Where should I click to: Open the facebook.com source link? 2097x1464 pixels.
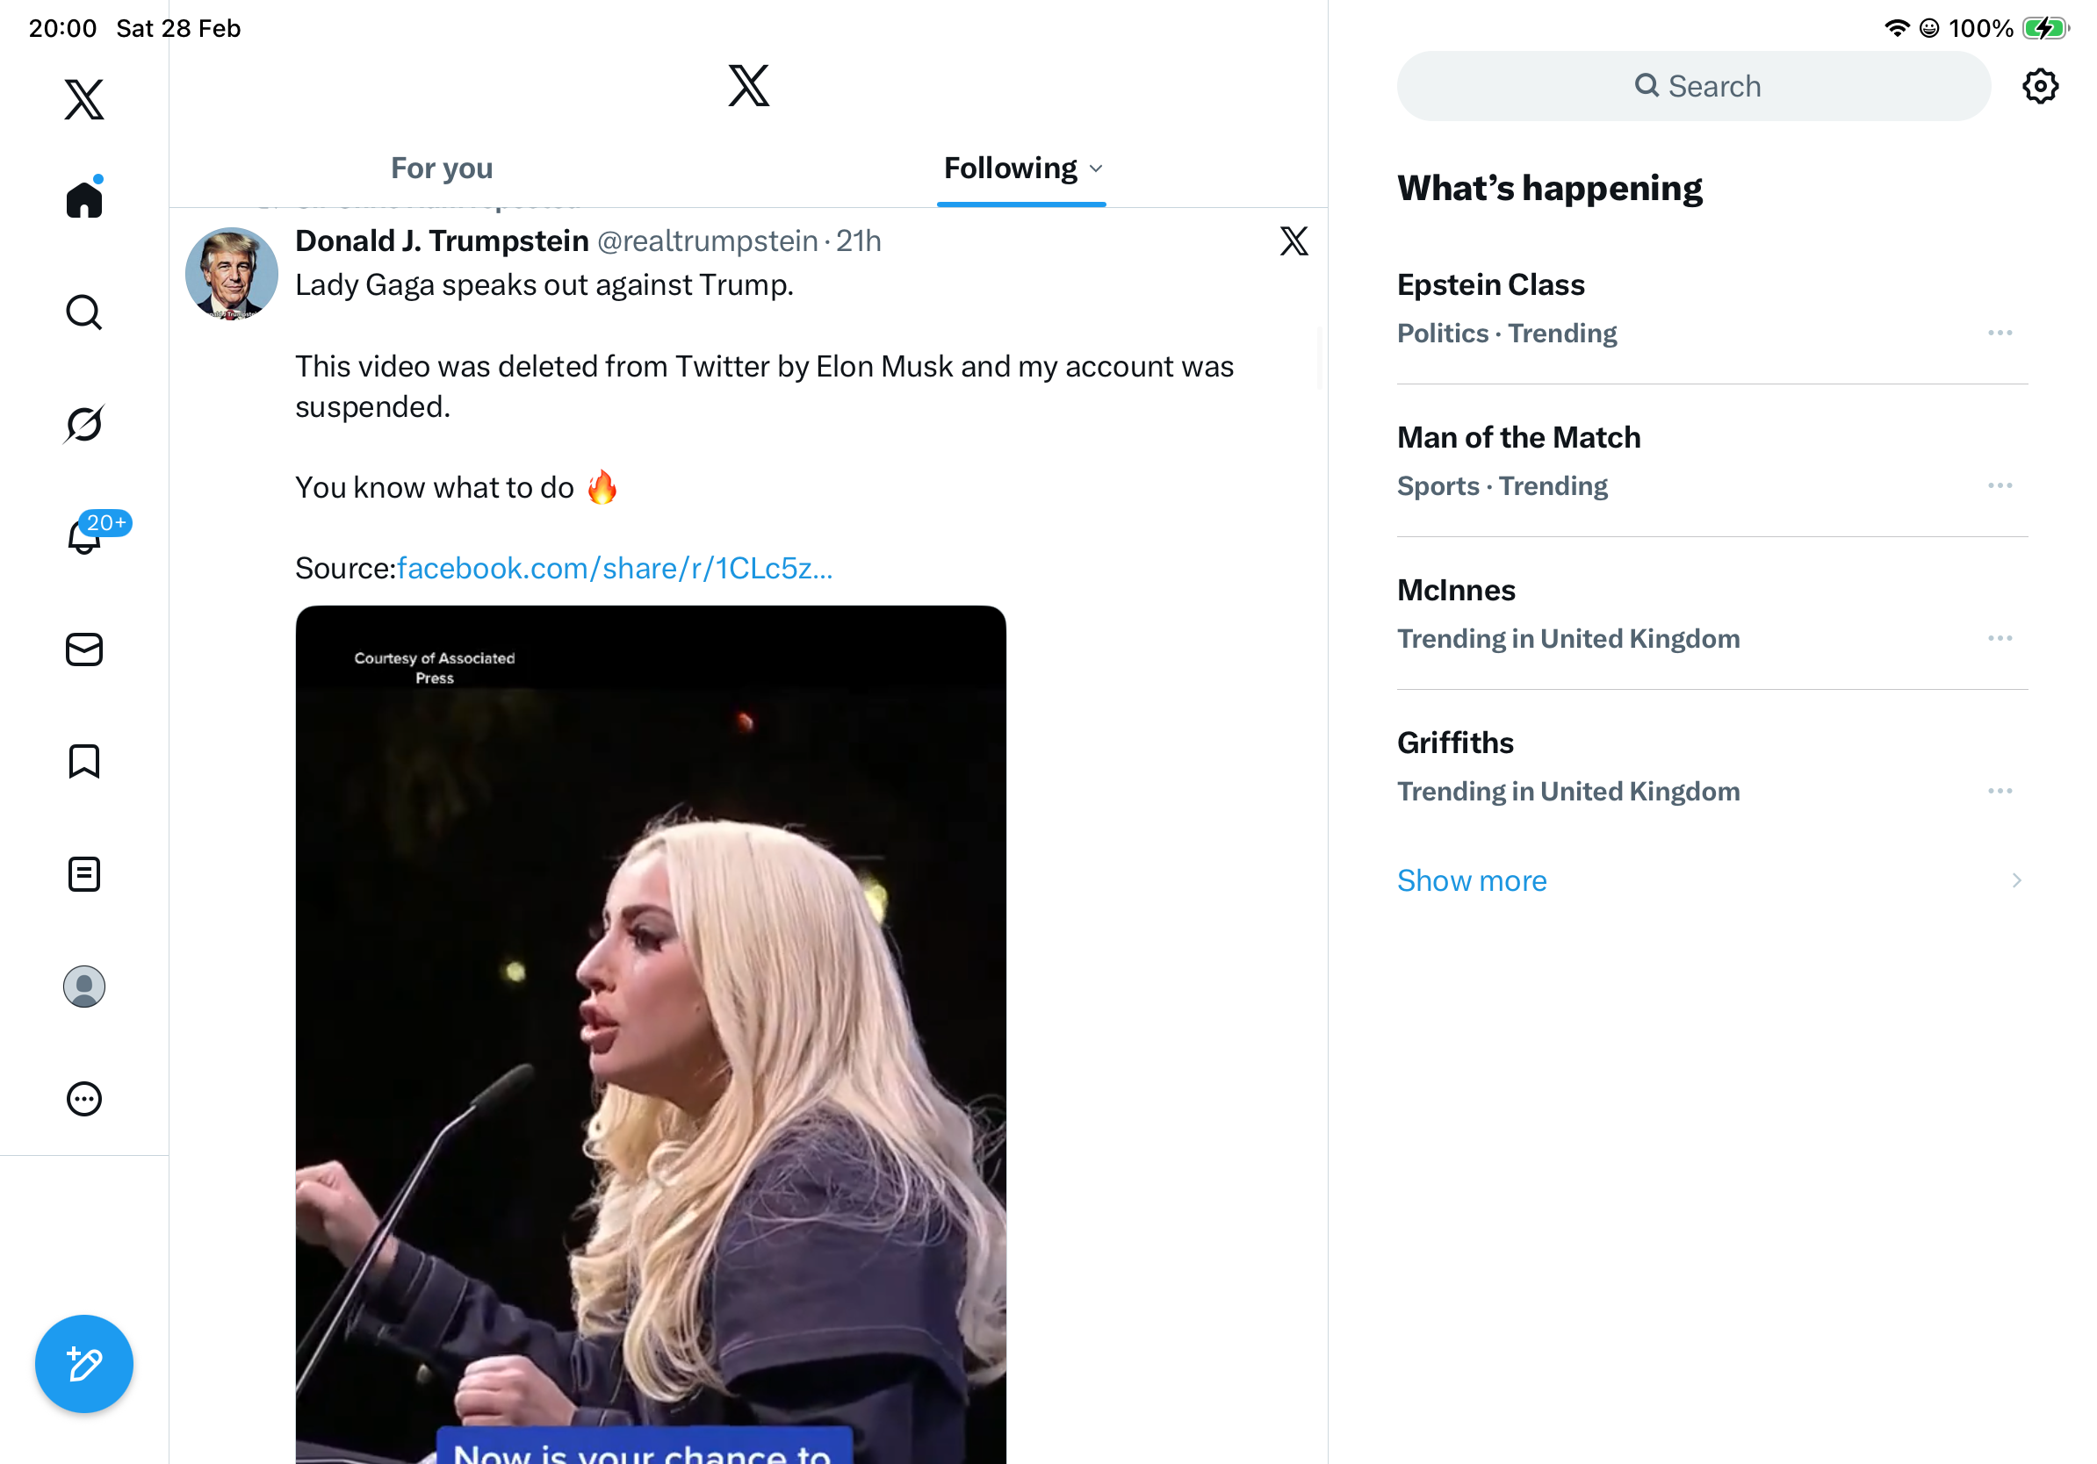pos(614,568)
